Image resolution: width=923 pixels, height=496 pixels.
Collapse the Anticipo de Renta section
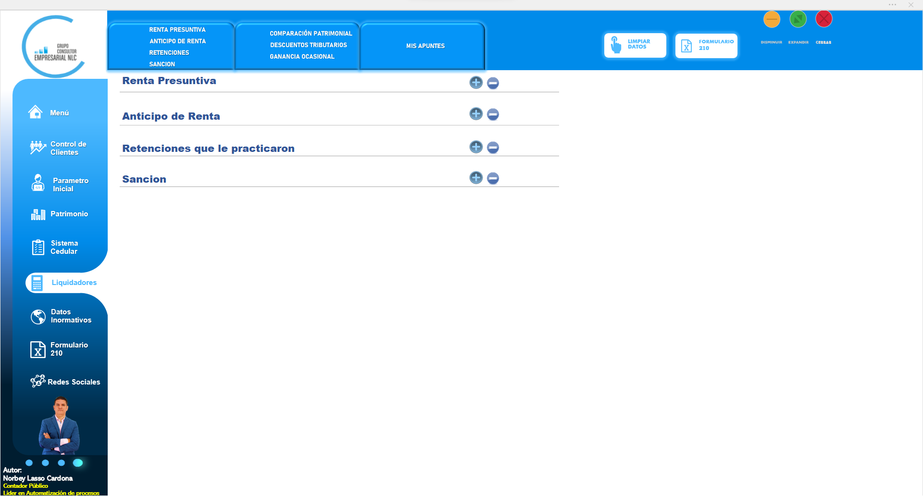pyautogui.click(x=493, y=114)
